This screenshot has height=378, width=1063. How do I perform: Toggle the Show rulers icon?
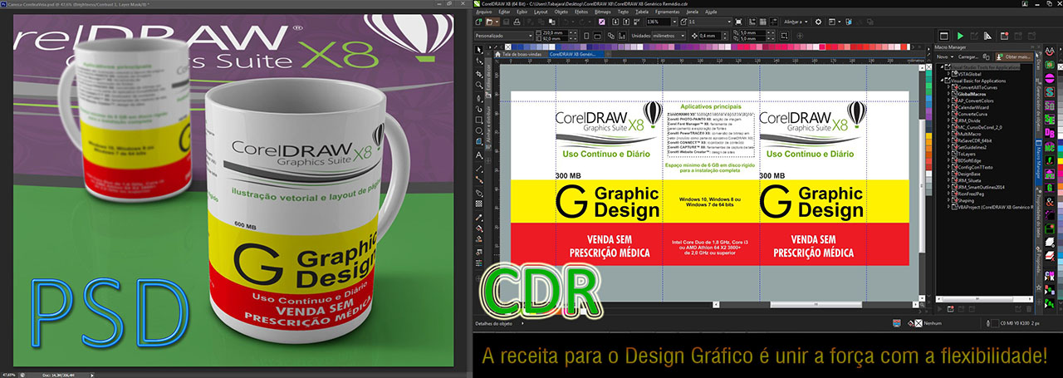752,22
